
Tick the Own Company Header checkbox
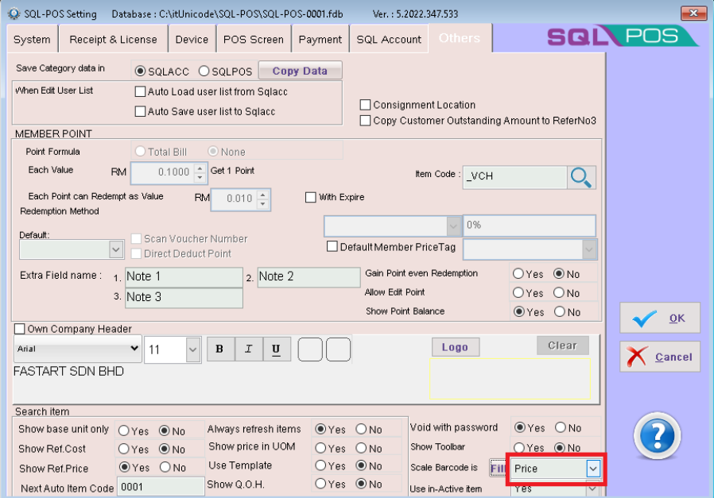(x=20, y=329)
